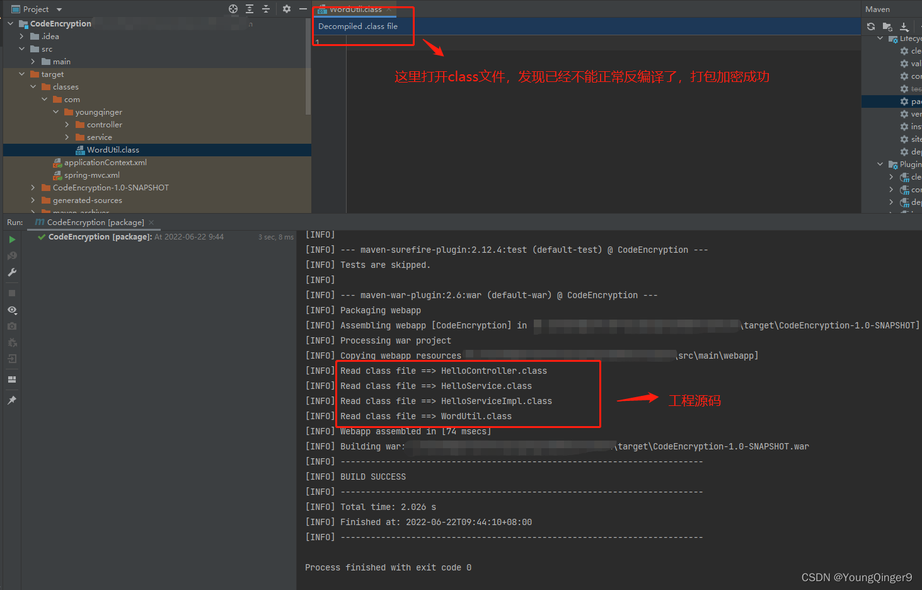The height and width of the screenshot is (590, 922).
Task: Click the Expand All icon in Project panel
Action: (x=250, y=9)
